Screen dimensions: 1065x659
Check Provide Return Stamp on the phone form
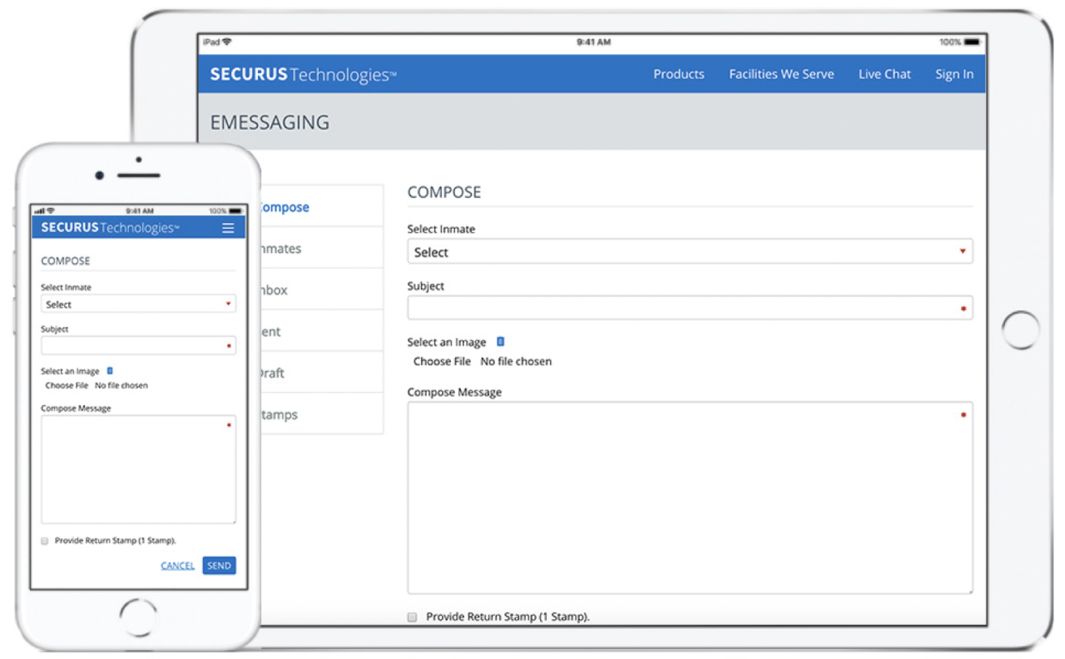pyautogui.click(x=43, y=541)
